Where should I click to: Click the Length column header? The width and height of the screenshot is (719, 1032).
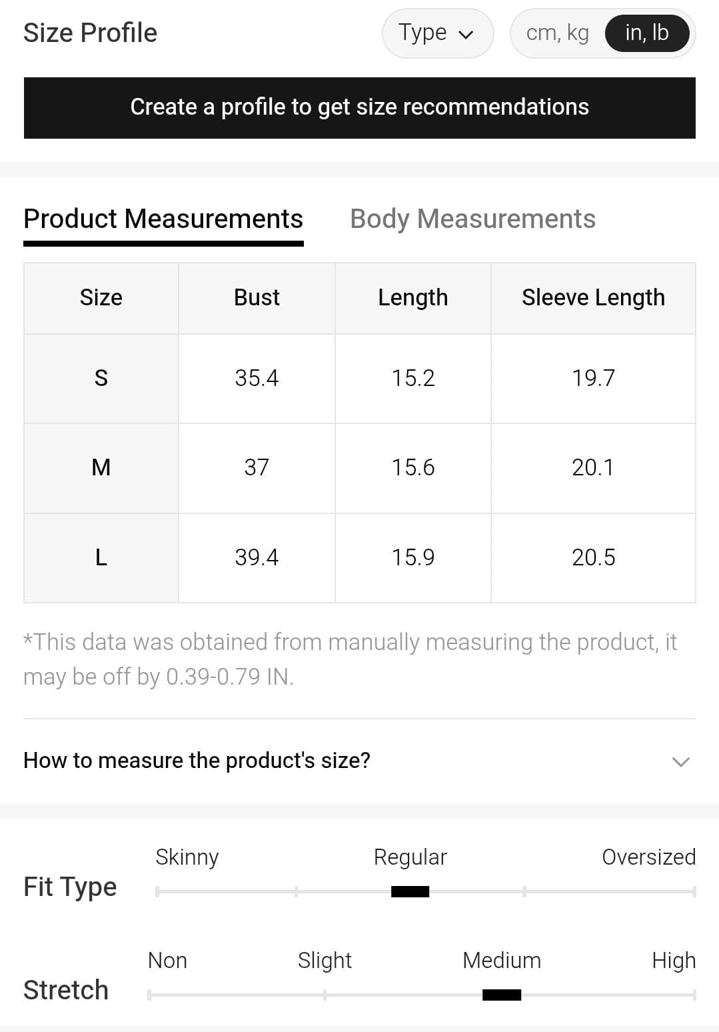click(x=412, y=297)
